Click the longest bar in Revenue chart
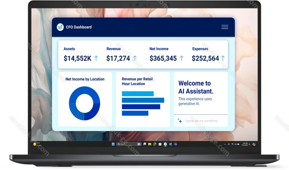 [143, 100]
